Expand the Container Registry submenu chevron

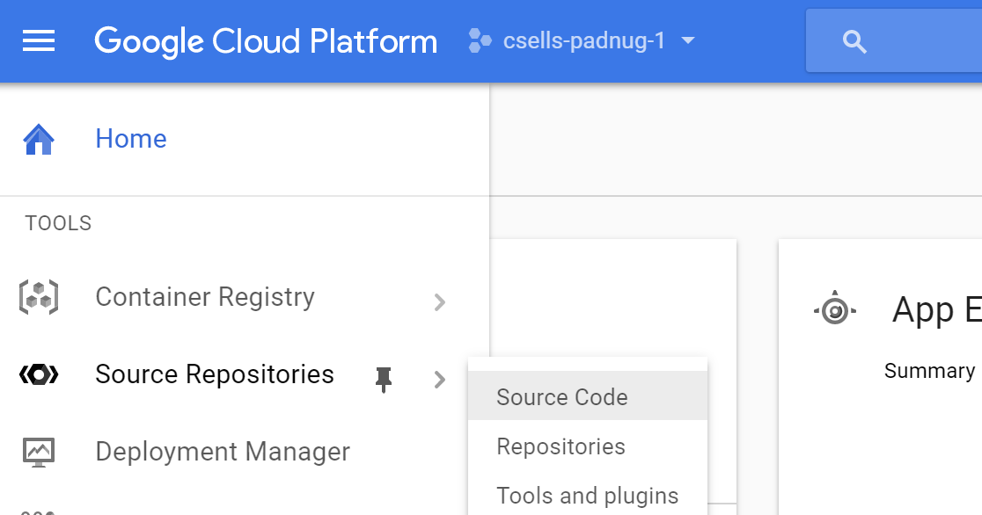pyautogui.click(x=439, y=302)
